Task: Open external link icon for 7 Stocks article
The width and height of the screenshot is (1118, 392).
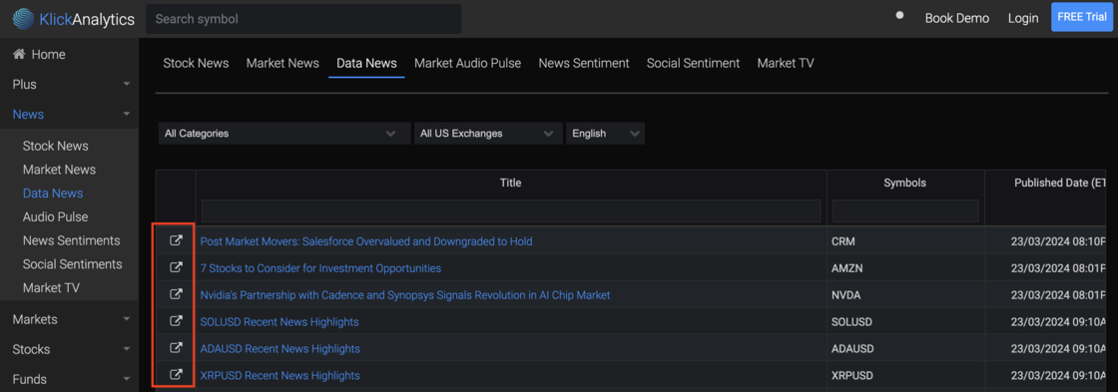Action: click(176, 268)
